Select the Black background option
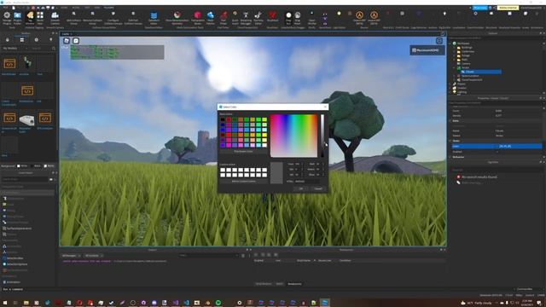The height and width of the screenshot is (307, 546). (x=36, y=166)
